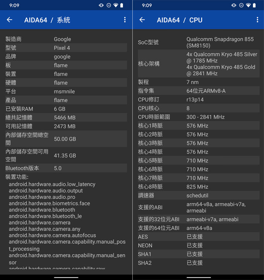Tap the vibrate icon in left status bar
This screenshot has width=264, height=280.
(101, 6)
